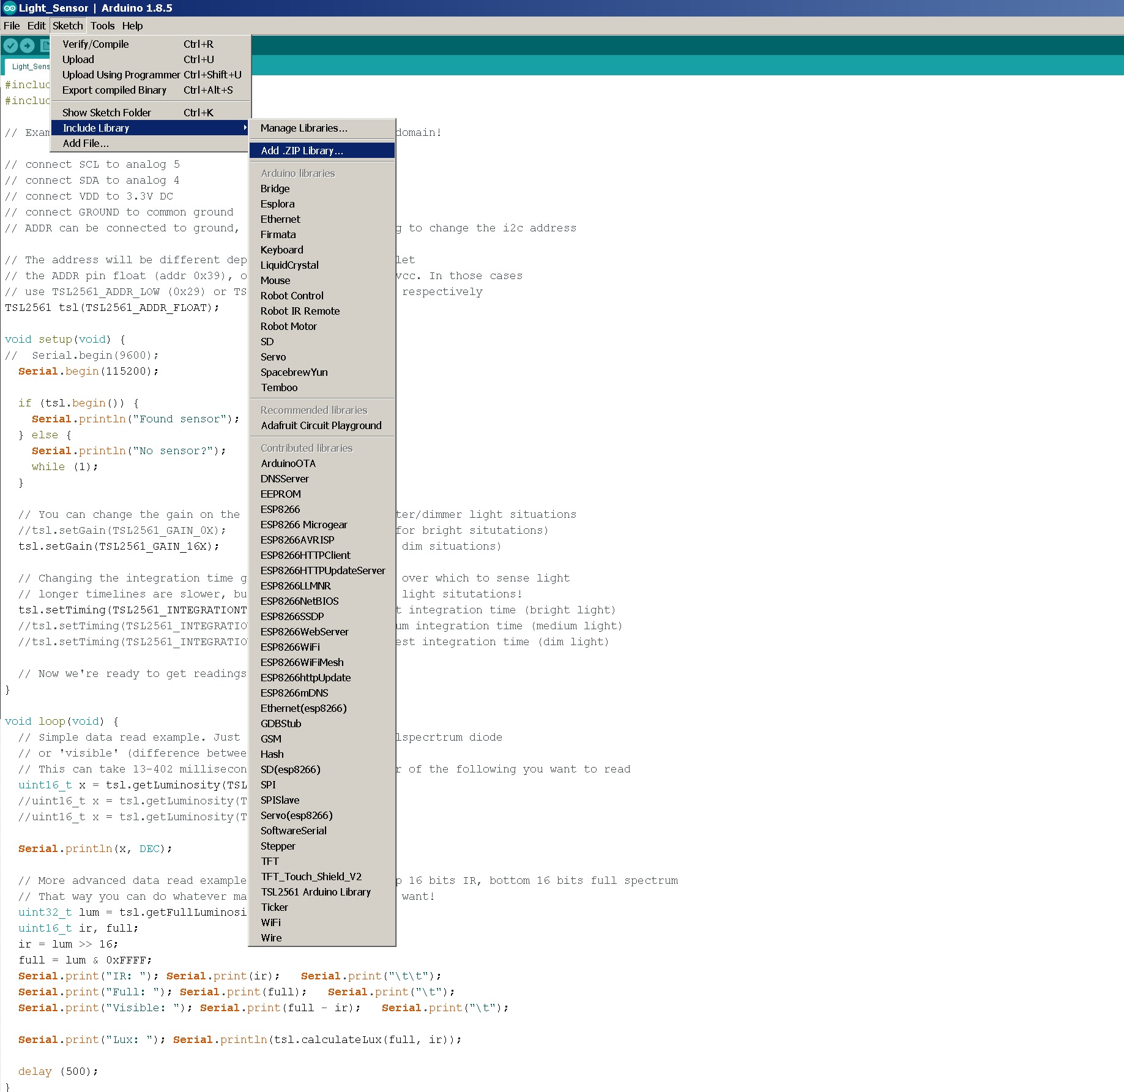Image resolution: width=1124 pixels, height=1092 pixels.
Task: Include the SoftwareSerial library
Action: 322,831
